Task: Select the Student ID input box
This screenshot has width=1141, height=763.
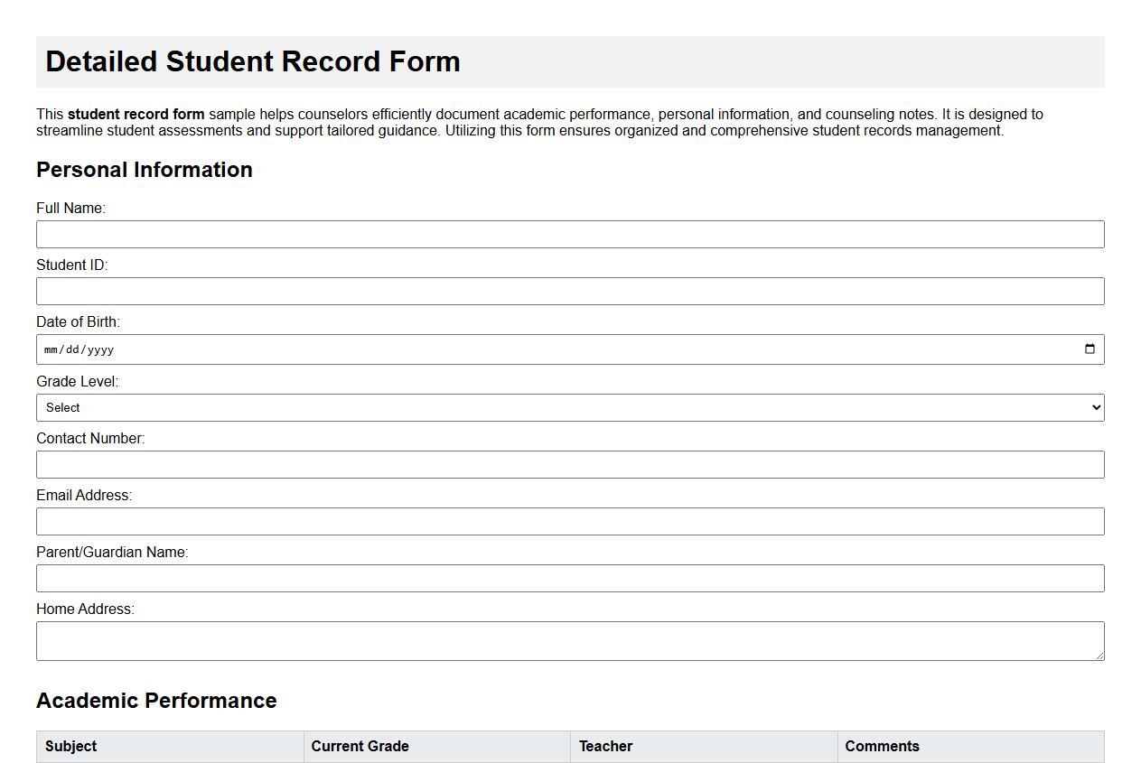Action: coord(569,291)
